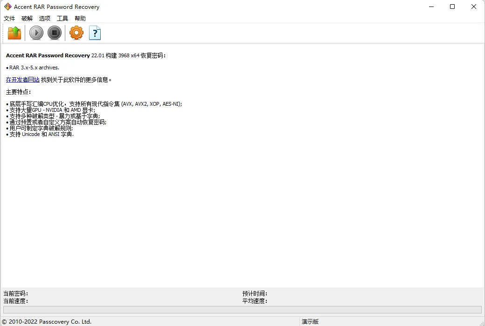The height and width of the screenshot is (326, 485).
Task: Follow the 在开发者网站 link
Action: (22, 80)
